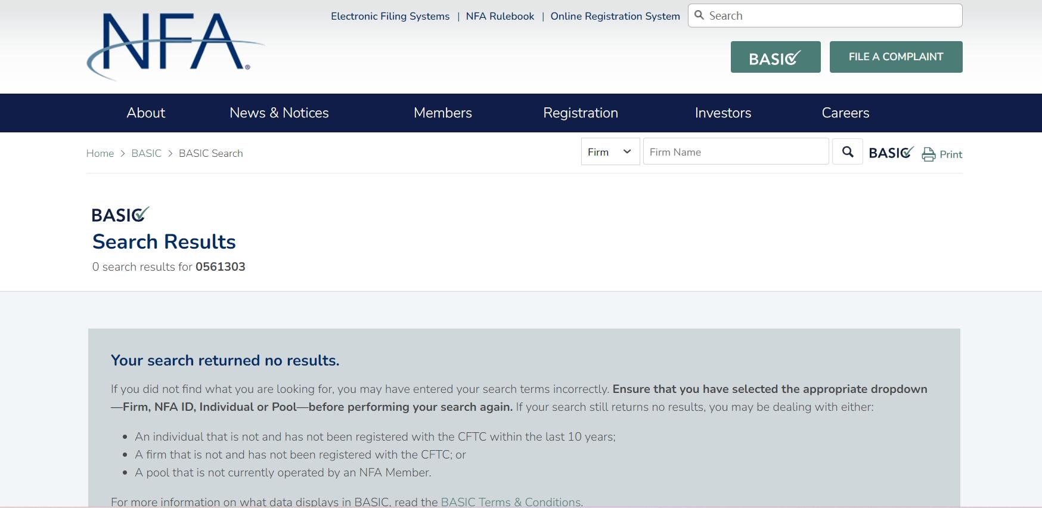This screenshot has width=1042, height=508.
Task: Click the NFA logo
Action: click(176, 47)
